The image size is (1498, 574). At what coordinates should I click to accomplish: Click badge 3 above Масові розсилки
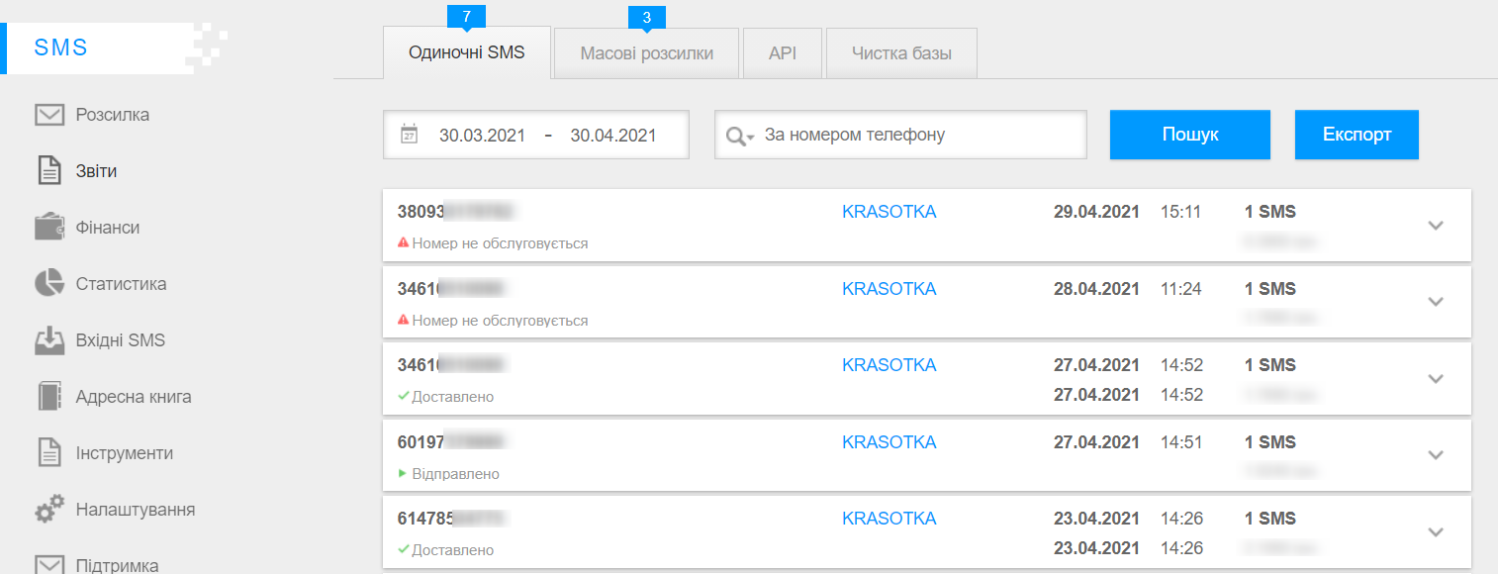coord(647,17)
